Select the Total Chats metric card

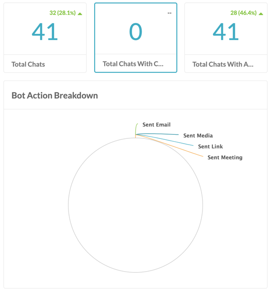[x=45, y=38]
